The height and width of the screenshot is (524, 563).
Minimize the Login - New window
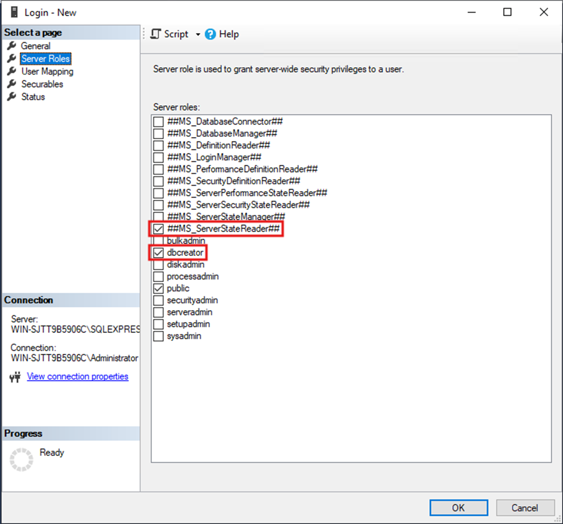point(472,12)
